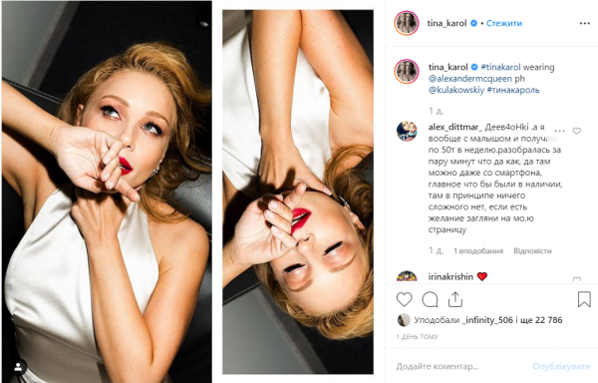The image size is (598, 383).
Task: Save the post with the bookmark icon
Action: point(584,299)
